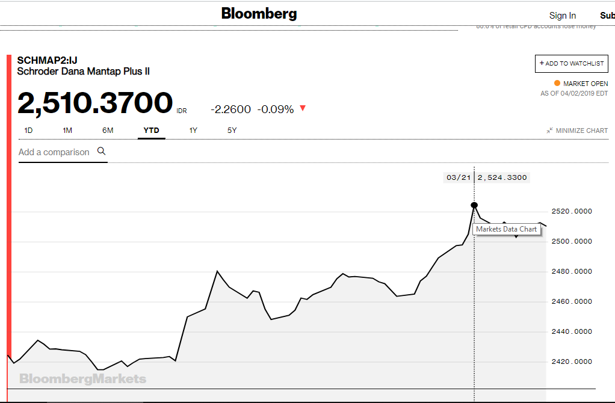Click the minimize chart arrows icon
Image resolution: width=615 pixels, height=403 pixels.
(549, 131)
